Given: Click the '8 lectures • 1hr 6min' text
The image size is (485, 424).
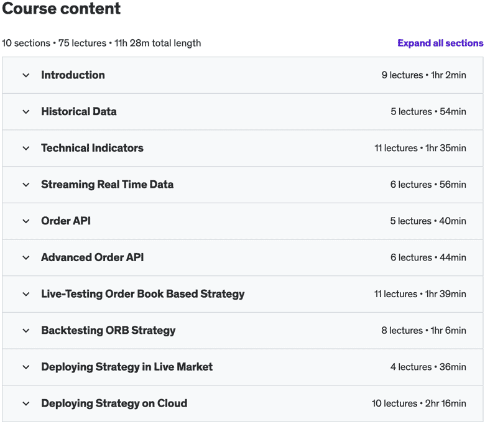Looking at the screenshot, I should tap(424, 331).
